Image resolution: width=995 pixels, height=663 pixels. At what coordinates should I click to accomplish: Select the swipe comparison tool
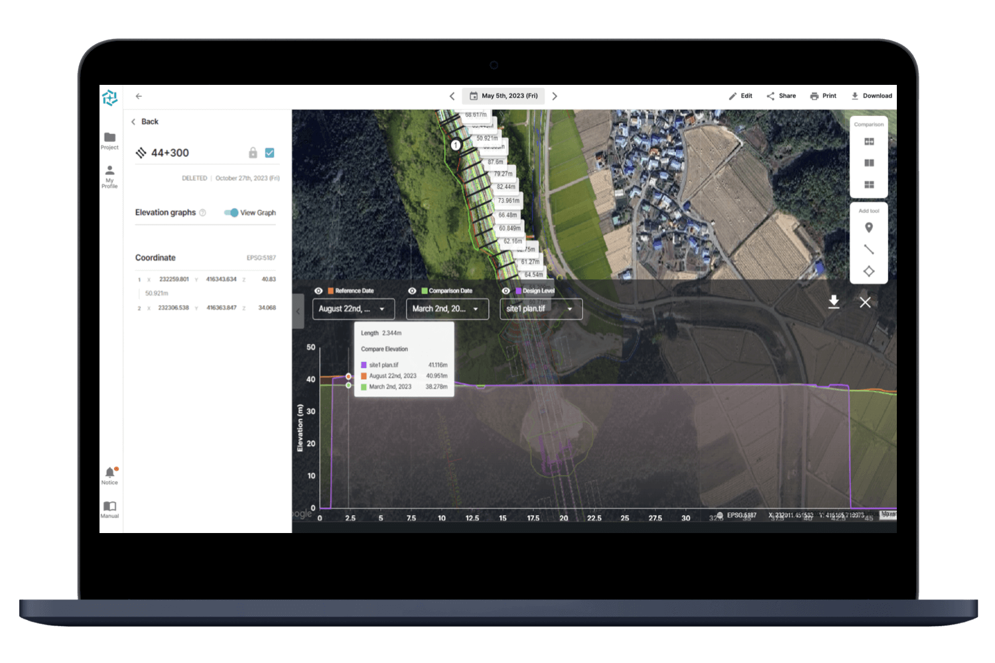click(x=868, y=141)
